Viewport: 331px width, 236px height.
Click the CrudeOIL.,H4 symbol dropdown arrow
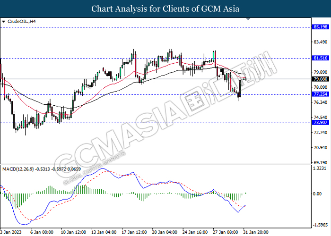[x=3, y=22]
